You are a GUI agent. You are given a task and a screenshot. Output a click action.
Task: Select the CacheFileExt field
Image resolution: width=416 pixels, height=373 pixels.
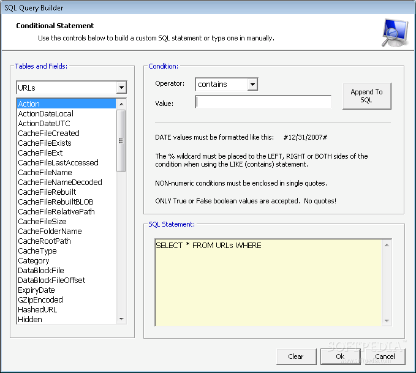point(67,153)
